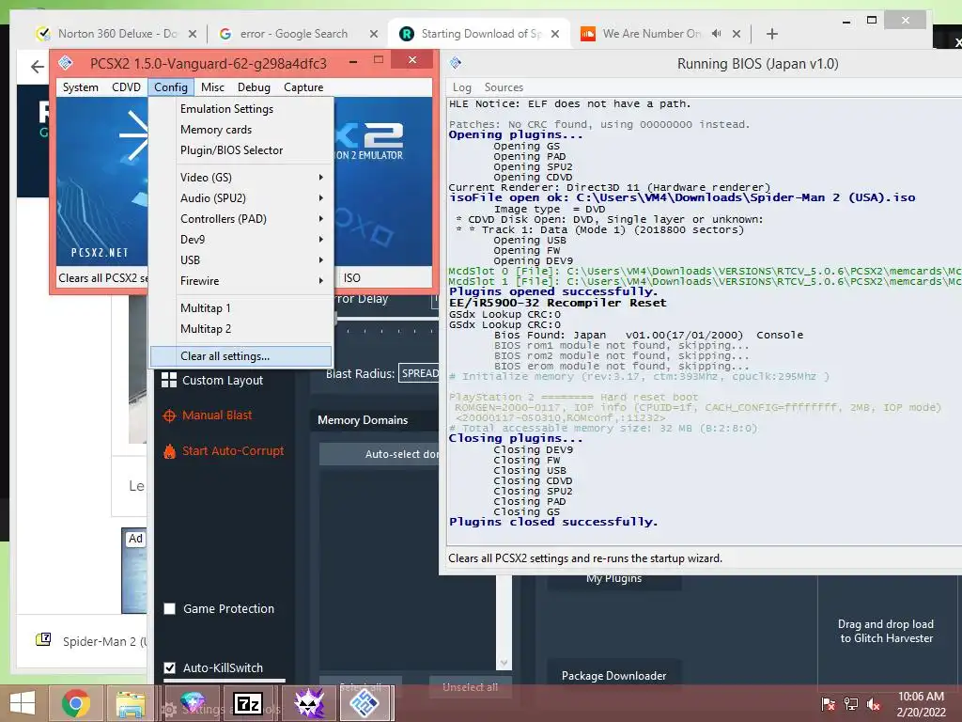This screenshot has width=962, height=722.
Task: Click the Custom Layout grid icon
Action: (x=169, y=380)
